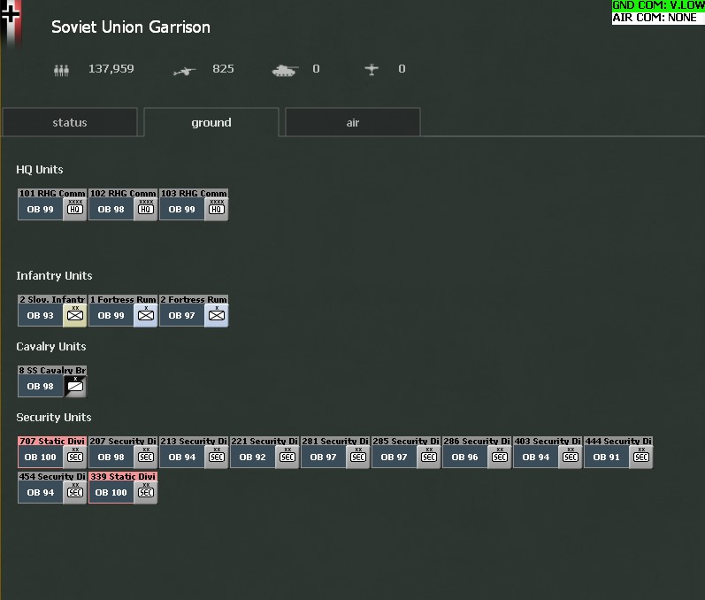Open OB 99 for 103 RHG Comm

pyautogui.click(x=181, y=210)
